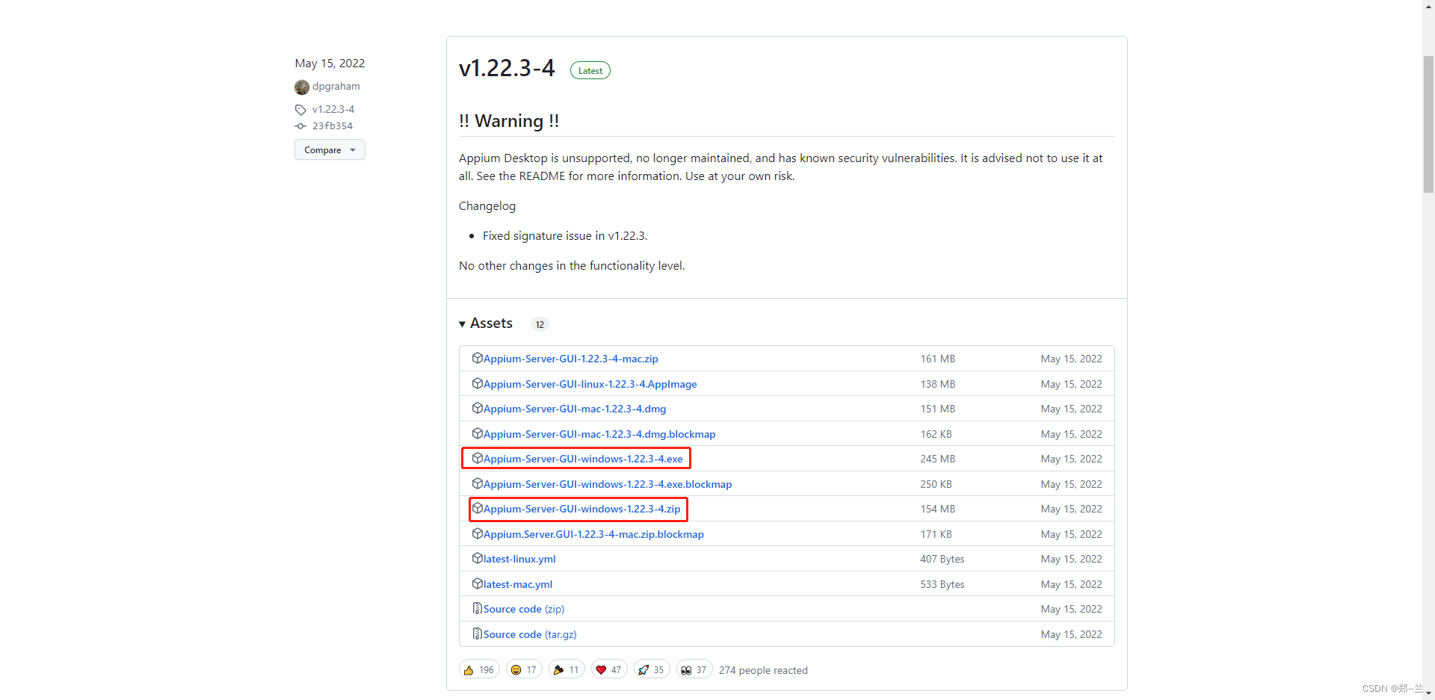
Task: Click the "407 Bytes" file size
Action: coord(942,560)
